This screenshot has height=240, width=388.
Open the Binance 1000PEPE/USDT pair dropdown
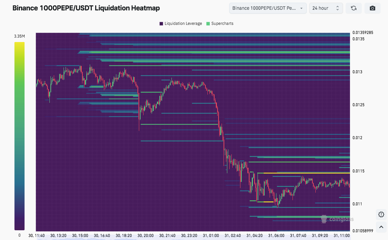click(268, 8)
